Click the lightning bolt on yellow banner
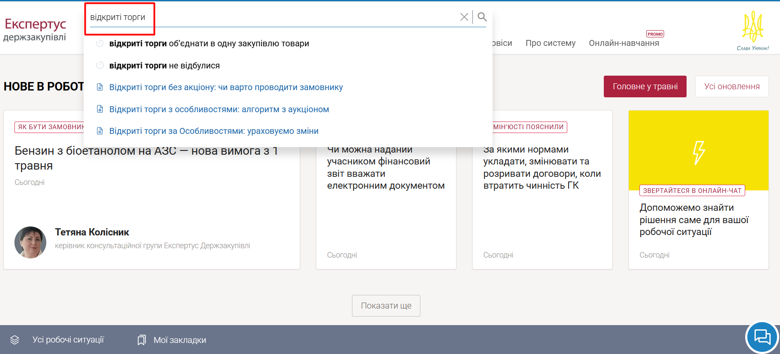The width and height of the screenshot is (780, 354). (698, 152)
